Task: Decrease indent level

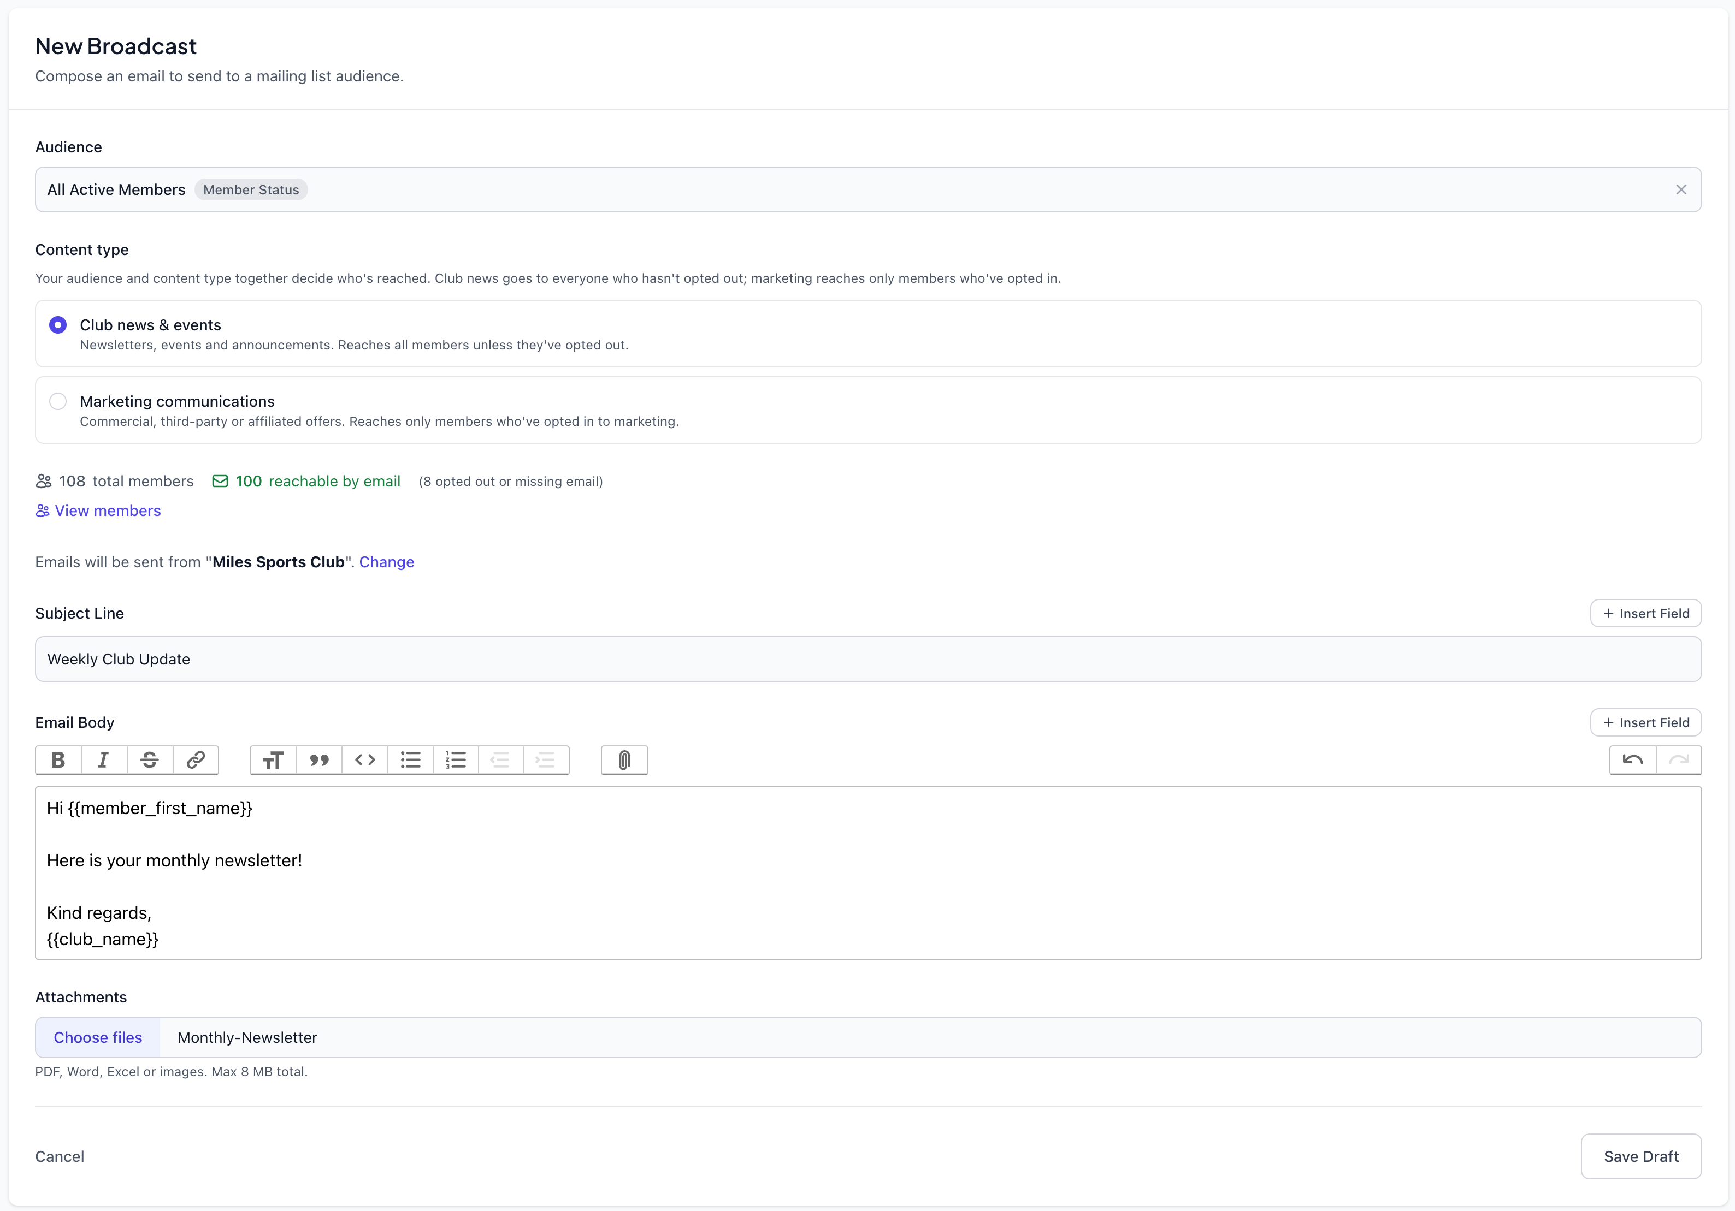Action: click(x=500, y=760)
